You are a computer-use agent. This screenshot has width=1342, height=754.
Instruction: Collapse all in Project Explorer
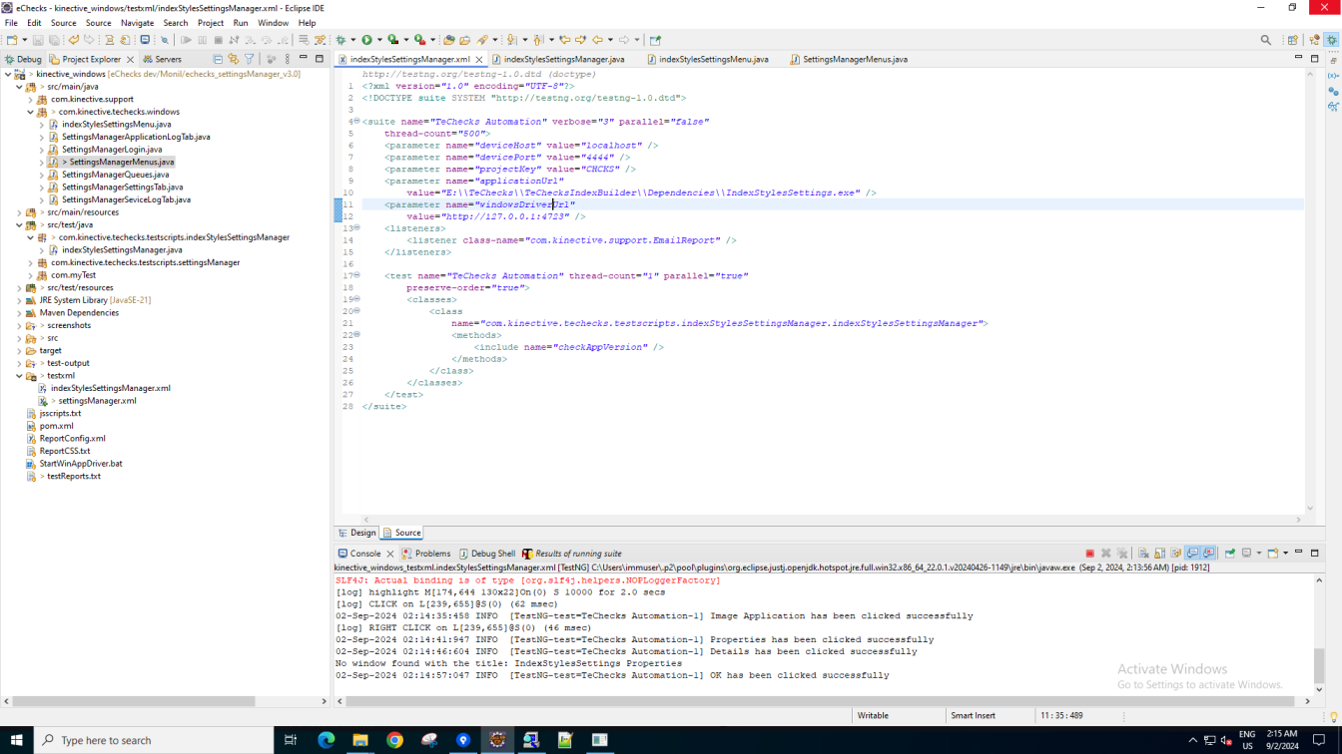coord(218,60)
